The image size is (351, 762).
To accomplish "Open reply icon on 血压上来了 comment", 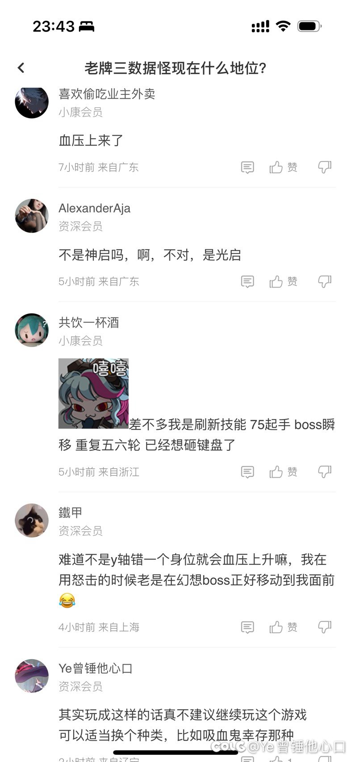I will point(247,167).
